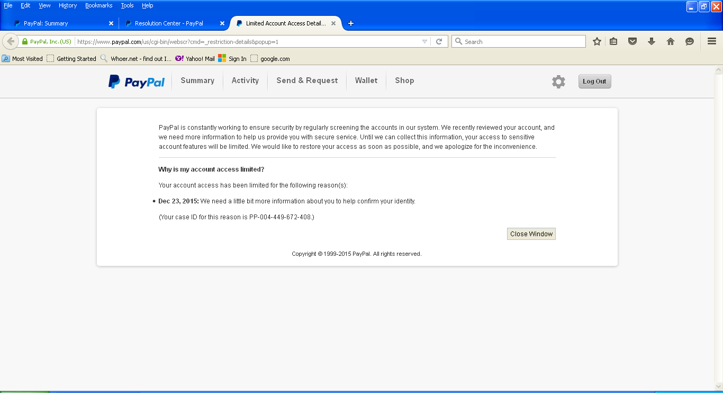Open the Wallet page in PayPal nav

coord(366,81)
